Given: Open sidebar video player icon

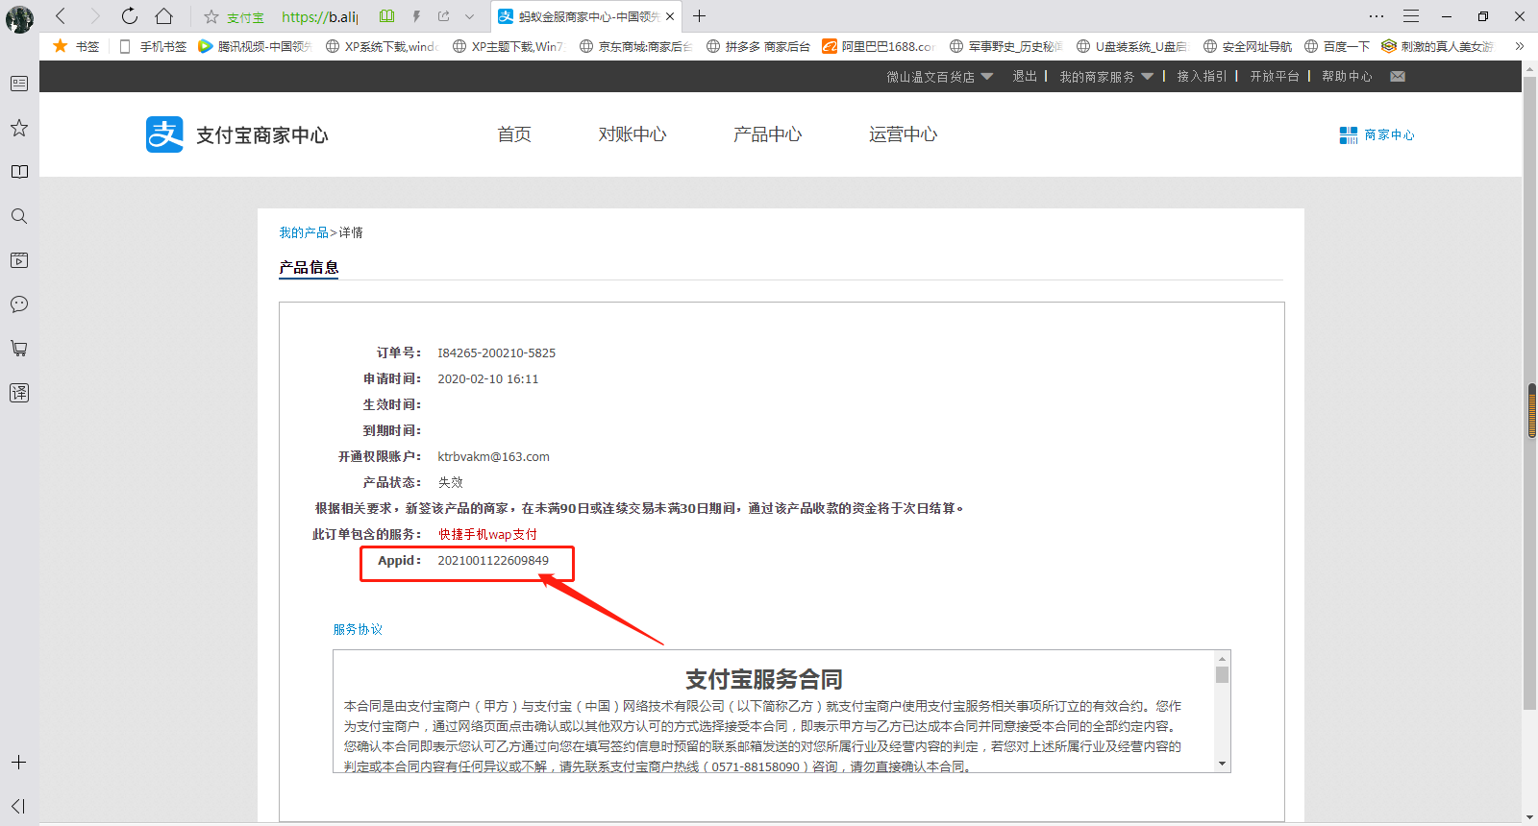Looking at the screenshot, I should tap(19, 260).
